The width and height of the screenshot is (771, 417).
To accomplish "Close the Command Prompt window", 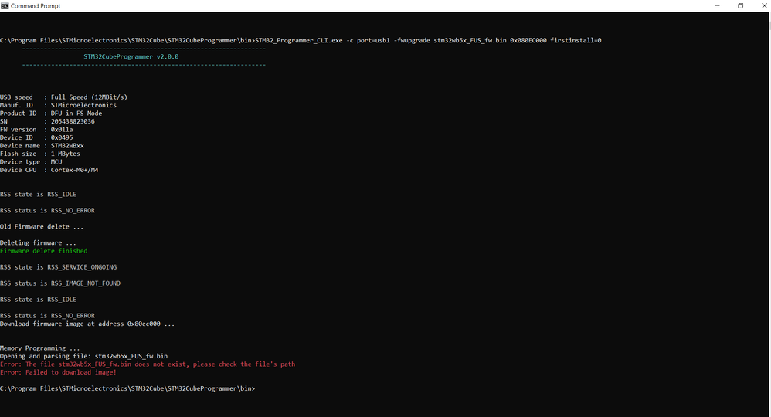I will click(x=764, y=6).
